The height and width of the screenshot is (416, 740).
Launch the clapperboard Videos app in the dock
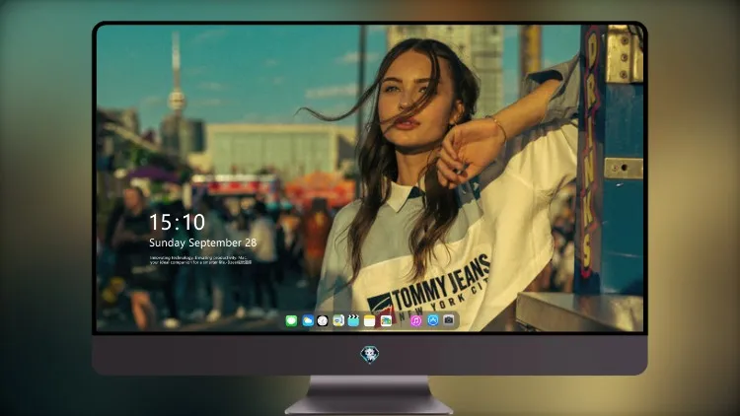click(353, 320)
